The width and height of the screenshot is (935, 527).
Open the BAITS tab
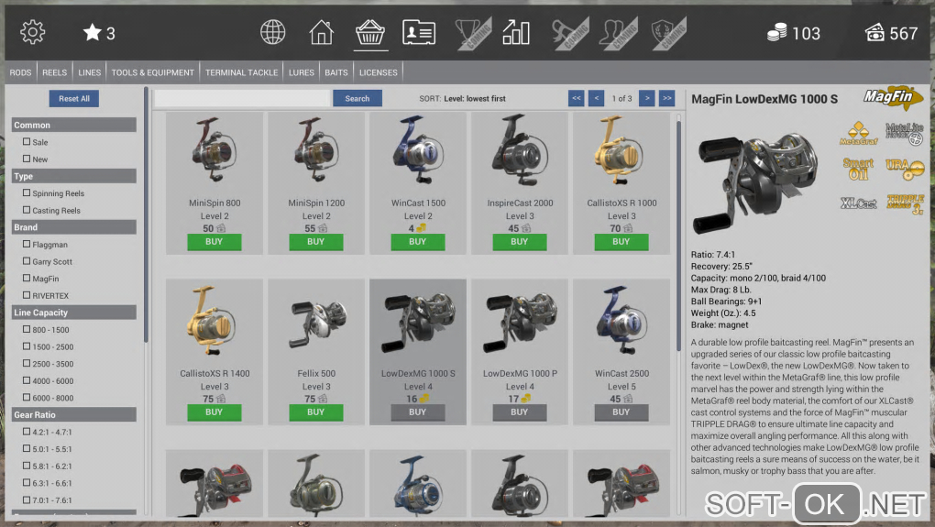pos(336,72)
